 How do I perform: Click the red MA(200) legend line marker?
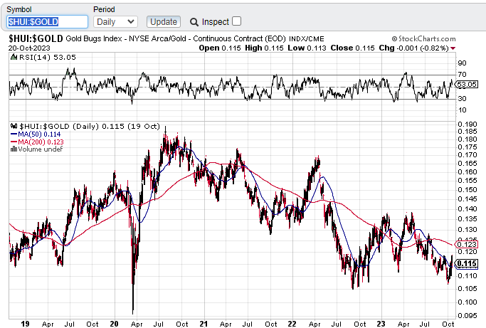pyautogui.click(x=14, y=141)
